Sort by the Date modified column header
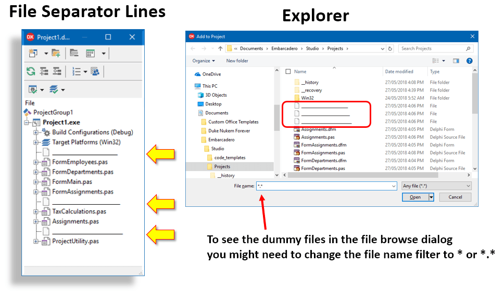This screenshot has width=504, height=291. click(399, 72)
